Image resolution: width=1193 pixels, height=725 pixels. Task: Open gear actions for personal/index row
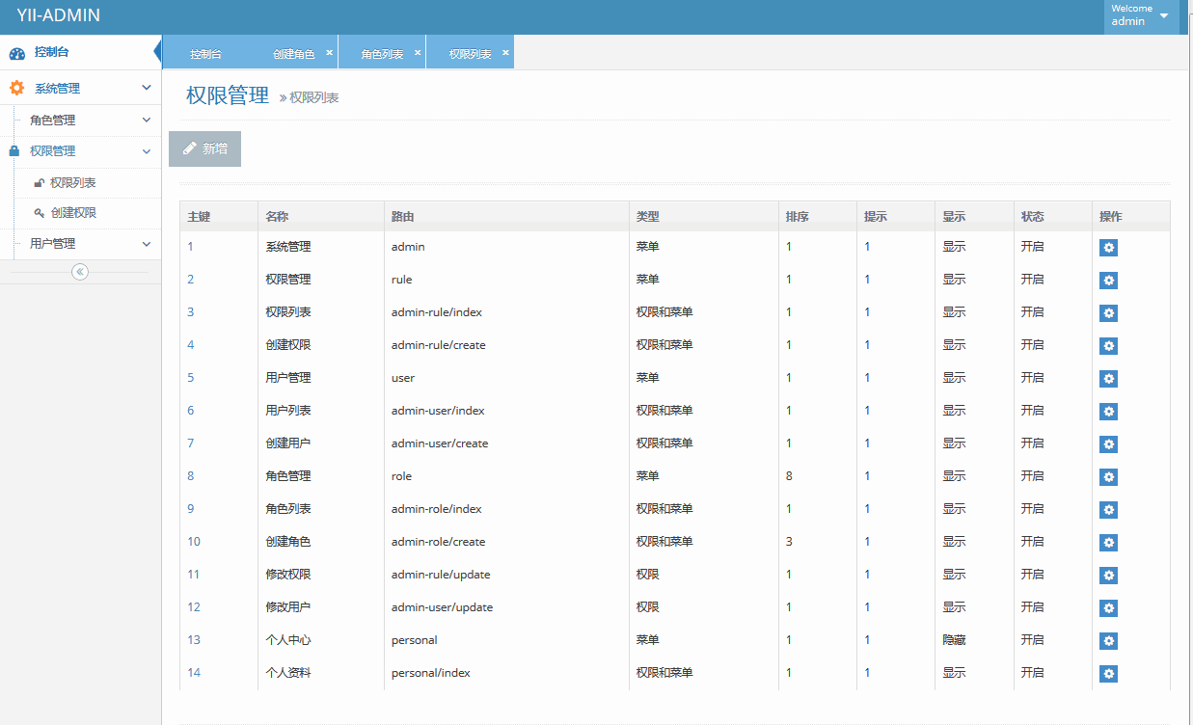coord(1108,674)
